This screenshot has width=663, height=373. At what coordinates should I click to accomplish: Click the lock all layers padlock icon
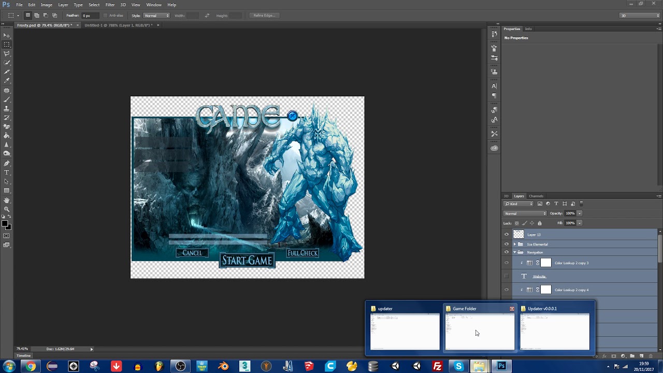(539, 223)
